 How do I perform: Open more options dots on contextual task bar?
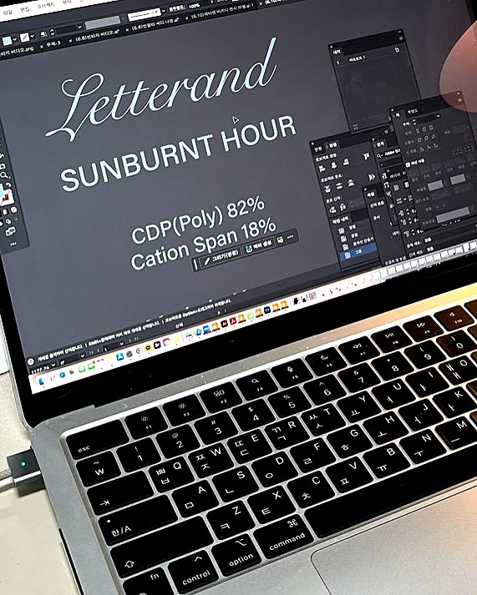click(x=291, y=237)
